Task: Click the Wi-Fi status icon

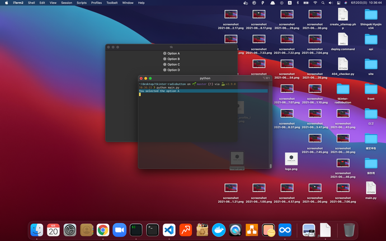Action: [315, 3]
